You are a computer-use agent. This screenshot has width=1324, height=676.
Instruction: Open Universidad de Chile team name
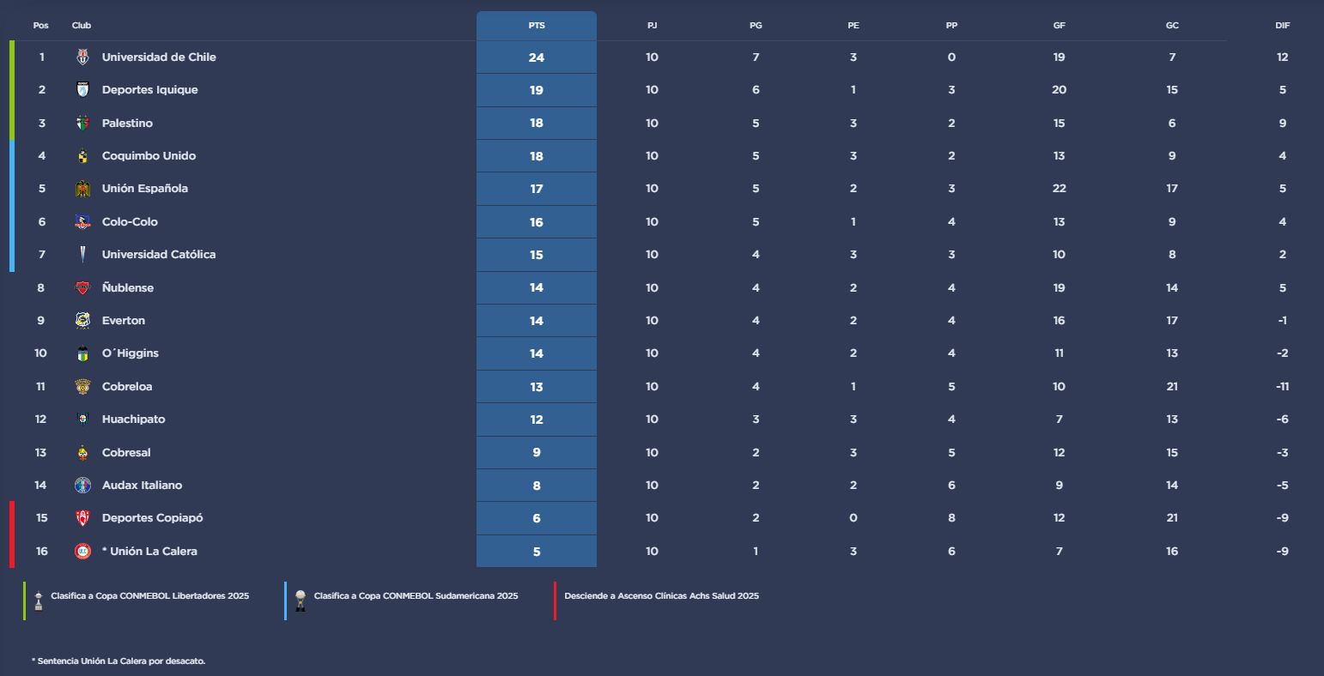[159, 57]
